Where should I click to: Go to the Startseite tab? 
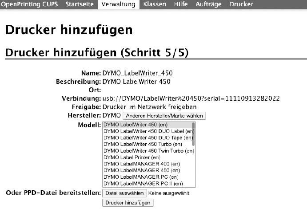[80, 4]
